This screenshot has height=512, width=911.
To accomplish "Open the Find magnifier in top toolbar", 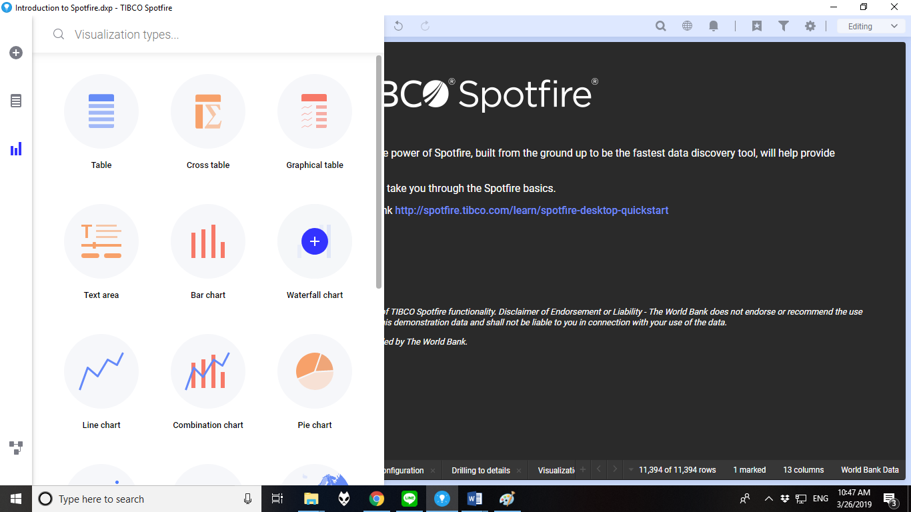I will click(661, 26).
